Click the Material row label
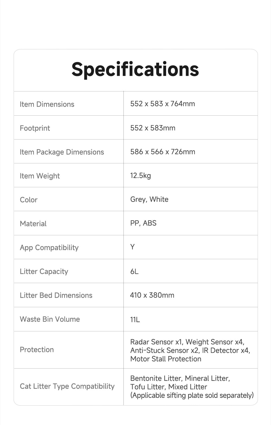This screenshot has width=271, height=425. [x=33, y=224]
